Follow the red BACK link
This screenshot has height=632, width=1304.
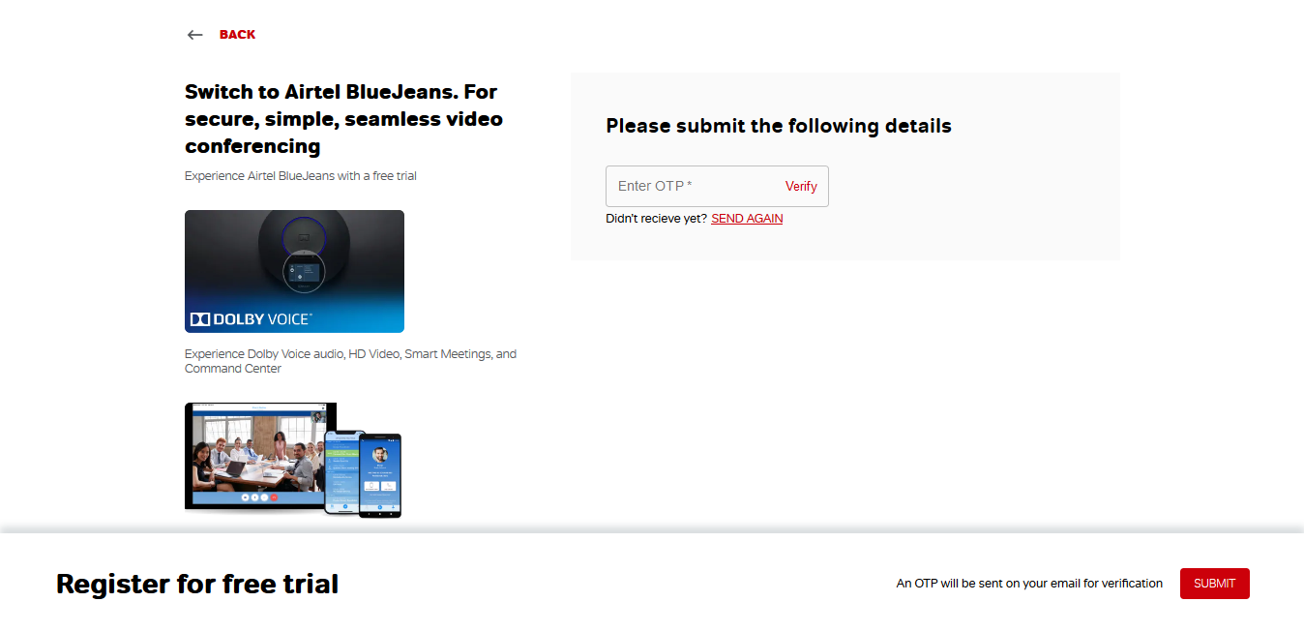pos(237,35)
